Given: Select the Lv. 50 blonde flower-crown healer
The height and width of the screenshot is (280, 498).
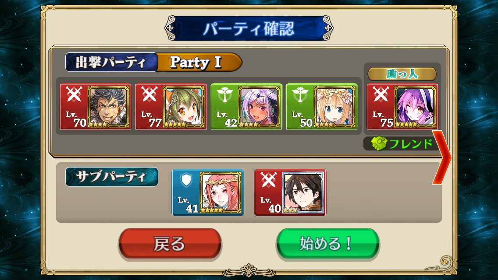Looking at the screenshot, I should (x=322, y=107).
